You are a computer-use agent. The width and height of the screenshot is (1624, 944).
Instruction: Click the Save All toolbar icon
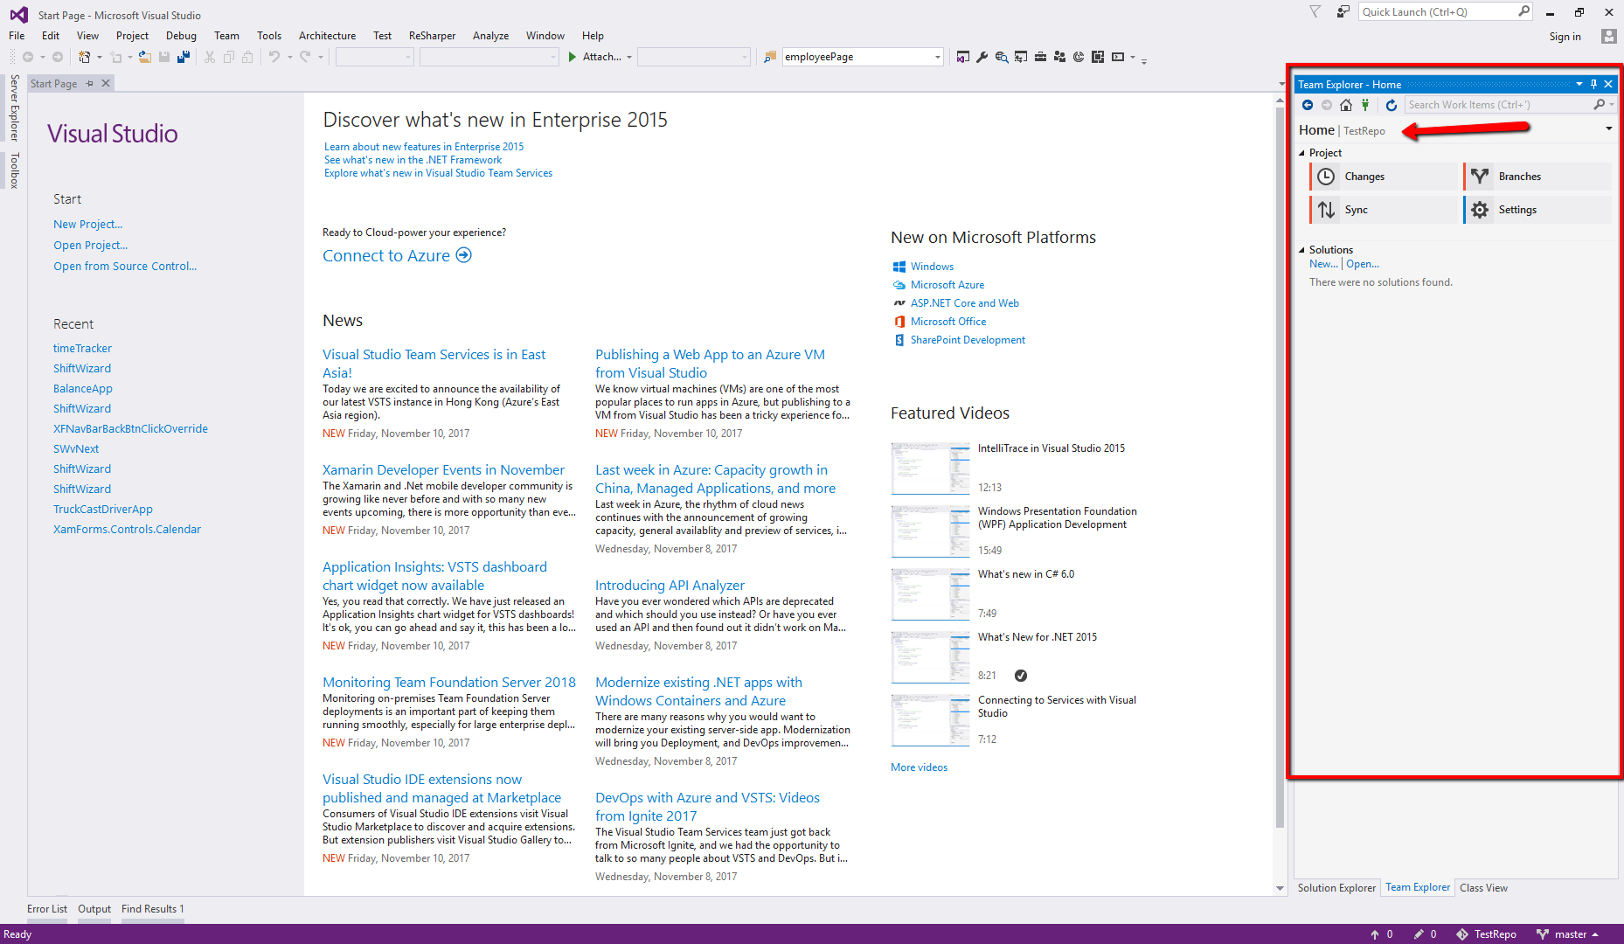tap(184, 57)
